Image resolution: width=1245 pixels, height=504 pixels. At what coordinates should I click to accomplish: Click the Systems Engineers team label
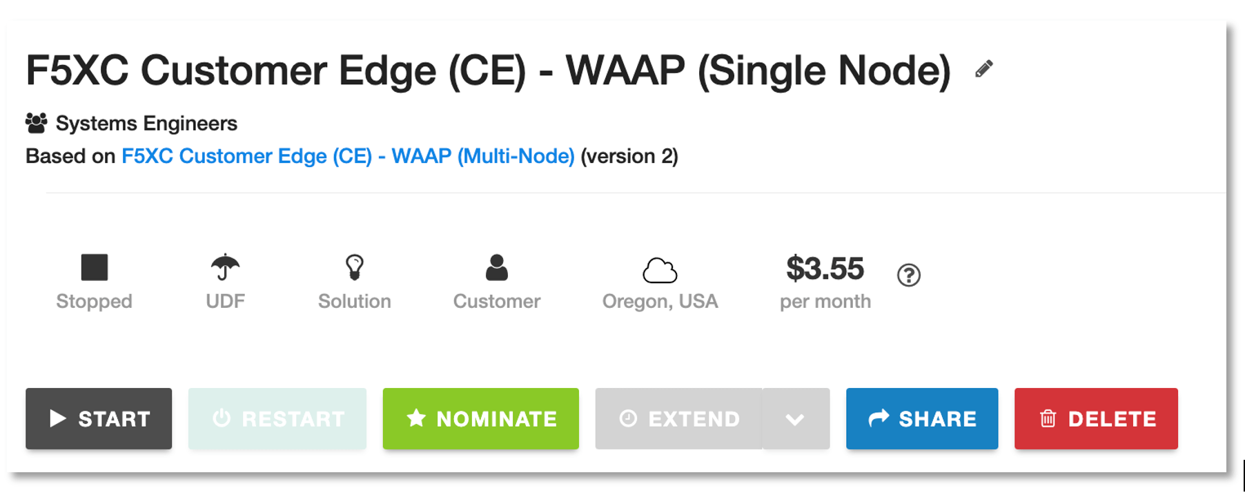coord(146,124)
